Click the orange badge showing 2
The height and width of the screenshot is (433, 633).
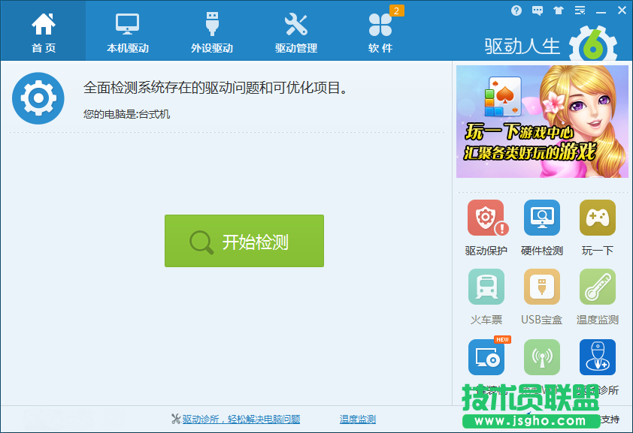(396, 11)
